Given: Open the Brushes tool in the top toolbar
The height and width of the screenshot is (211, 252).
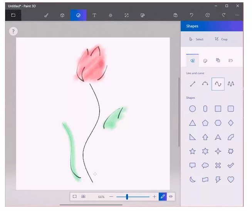Looking at the screenshot, I should [x=47, y=15].
